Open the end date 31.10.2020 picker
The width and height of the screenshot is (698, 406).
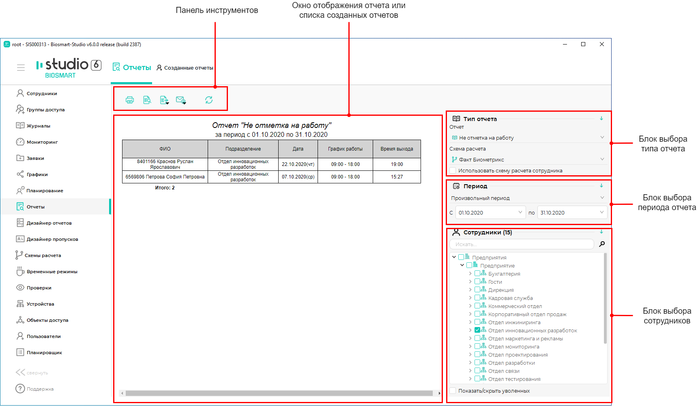pos(572,213)
